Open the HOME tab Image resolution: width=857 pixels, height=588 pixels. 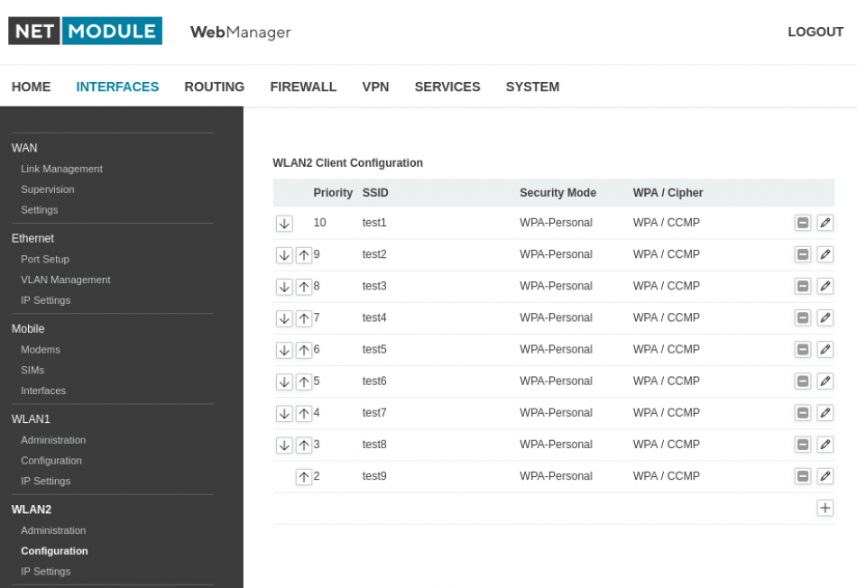32,87
